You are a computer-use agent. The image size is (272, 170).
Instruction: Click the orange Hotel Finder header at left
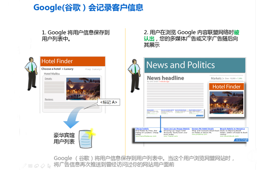click(x=73, y=61)
